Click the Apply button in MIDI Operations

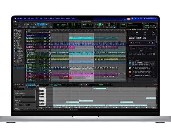[33, 89]
